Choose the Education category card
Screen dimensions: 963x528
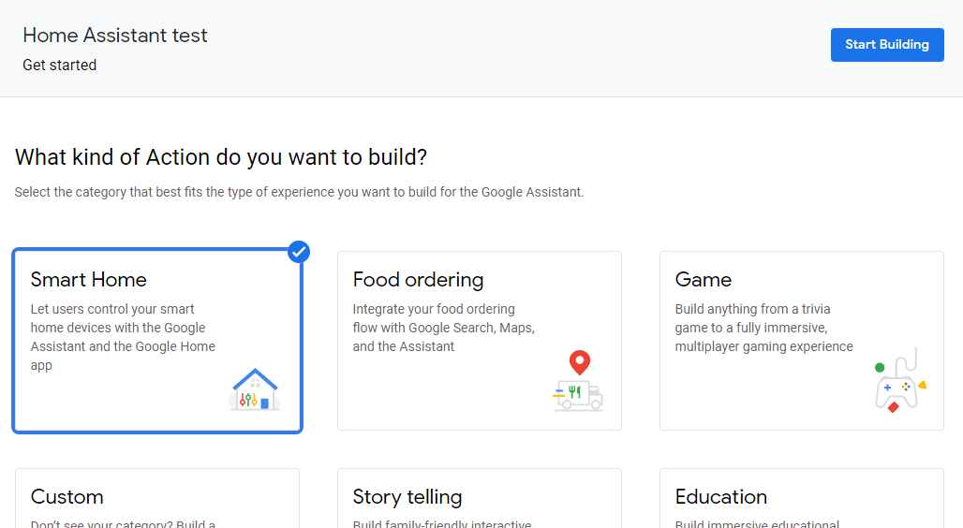pos(801,498)
